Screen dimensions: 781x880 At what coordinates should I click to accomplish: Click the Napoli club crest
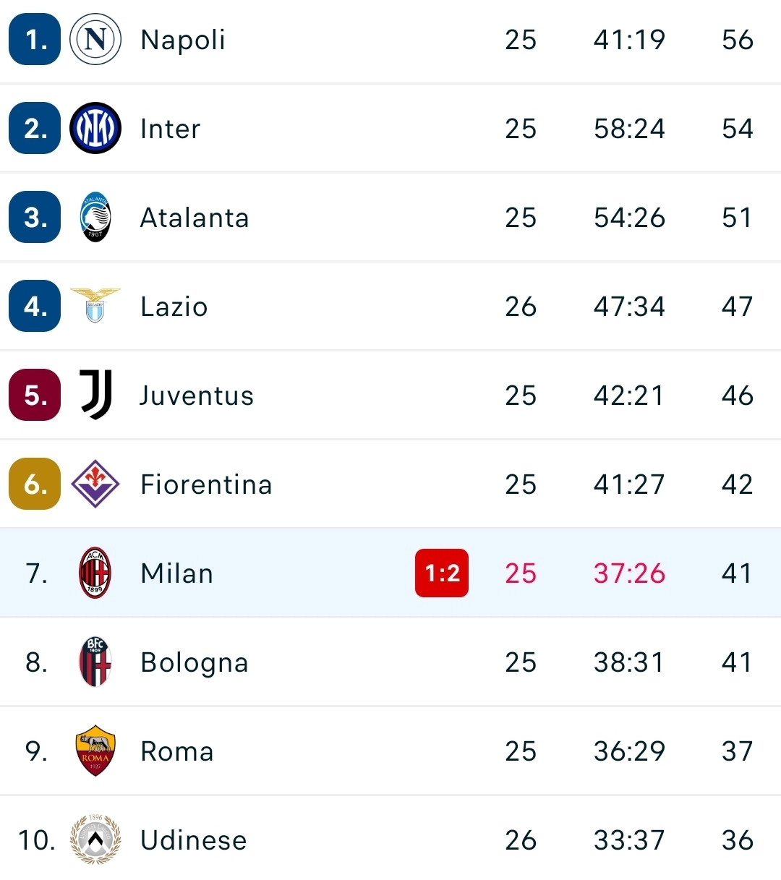pyautogui.click(x=94, y=40)
